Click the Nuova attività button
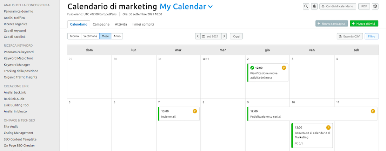This screenshot has width=386, height=151. pos(364,23)
